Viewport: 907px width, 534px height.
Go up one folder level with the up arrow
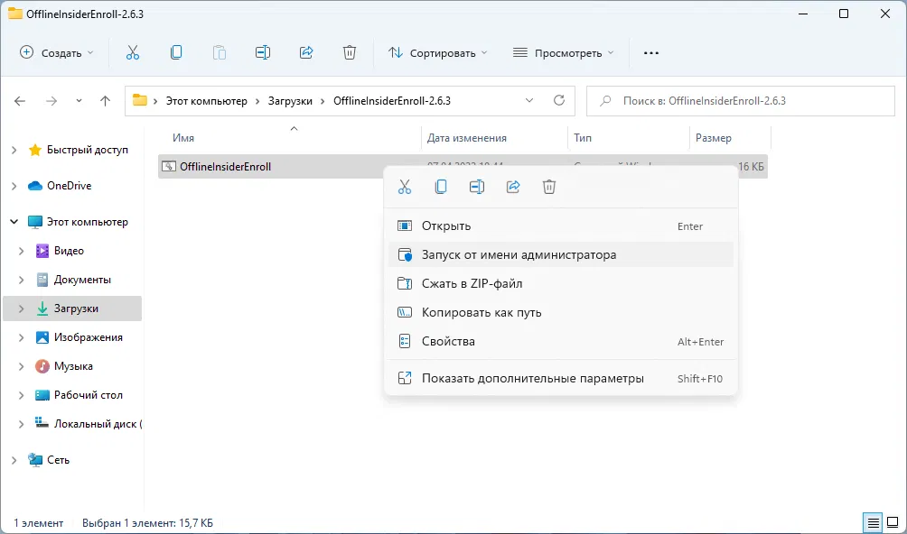(x=105, y=101)
